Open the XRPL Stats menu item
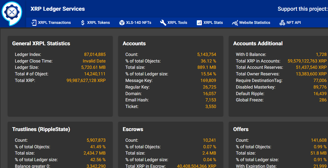 coord(213,23)
